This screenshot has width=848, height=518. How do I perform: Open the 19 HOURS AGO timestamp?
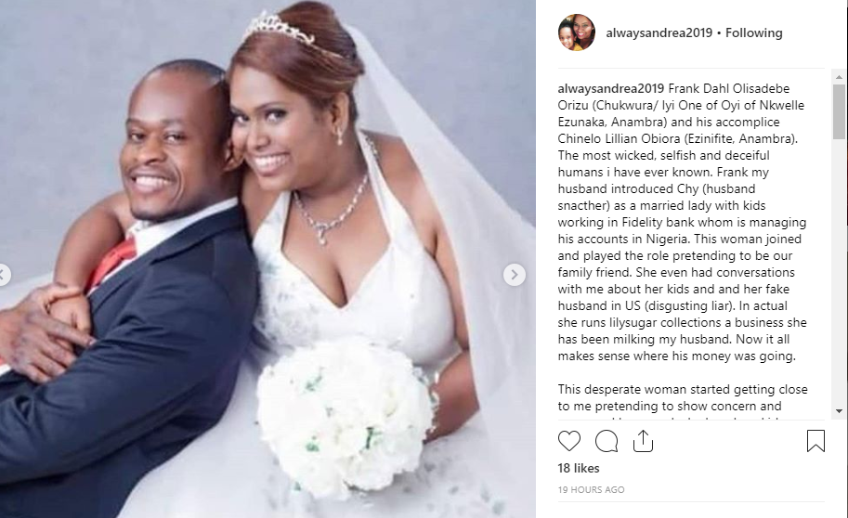tap(591, 490)
